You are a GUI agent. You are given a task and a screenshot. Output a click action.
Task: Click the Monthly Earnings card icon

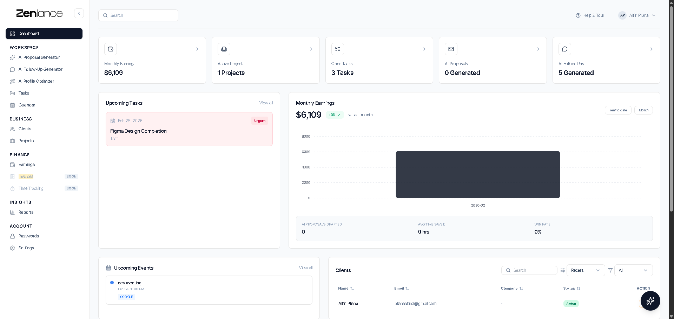pos(110,49)
